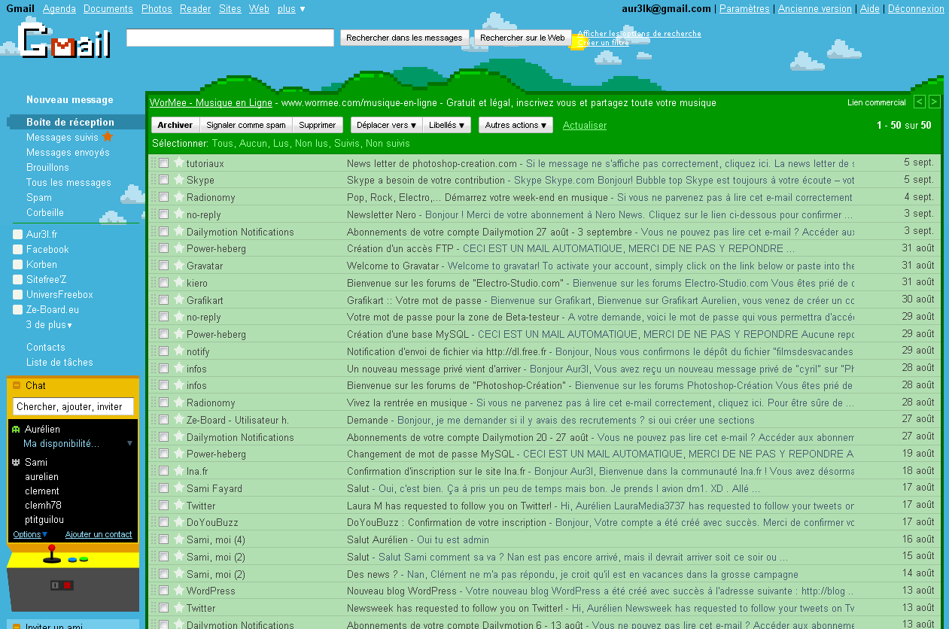Open the Spam folder
949x629 pixels.
pos(39,197)
